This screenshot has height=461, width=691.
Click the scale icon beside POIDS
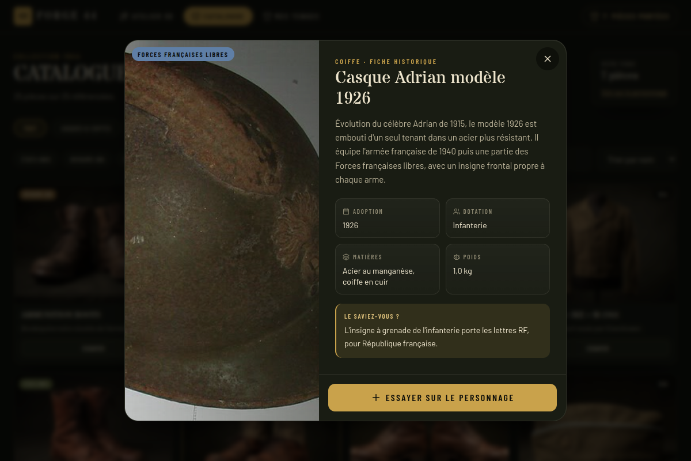point(457,257)
